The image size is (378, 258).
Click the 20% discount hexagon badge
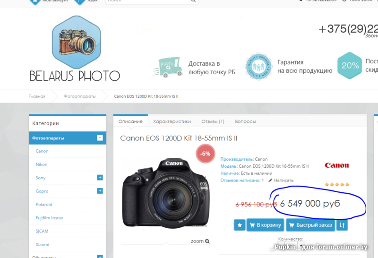(350, 65)
